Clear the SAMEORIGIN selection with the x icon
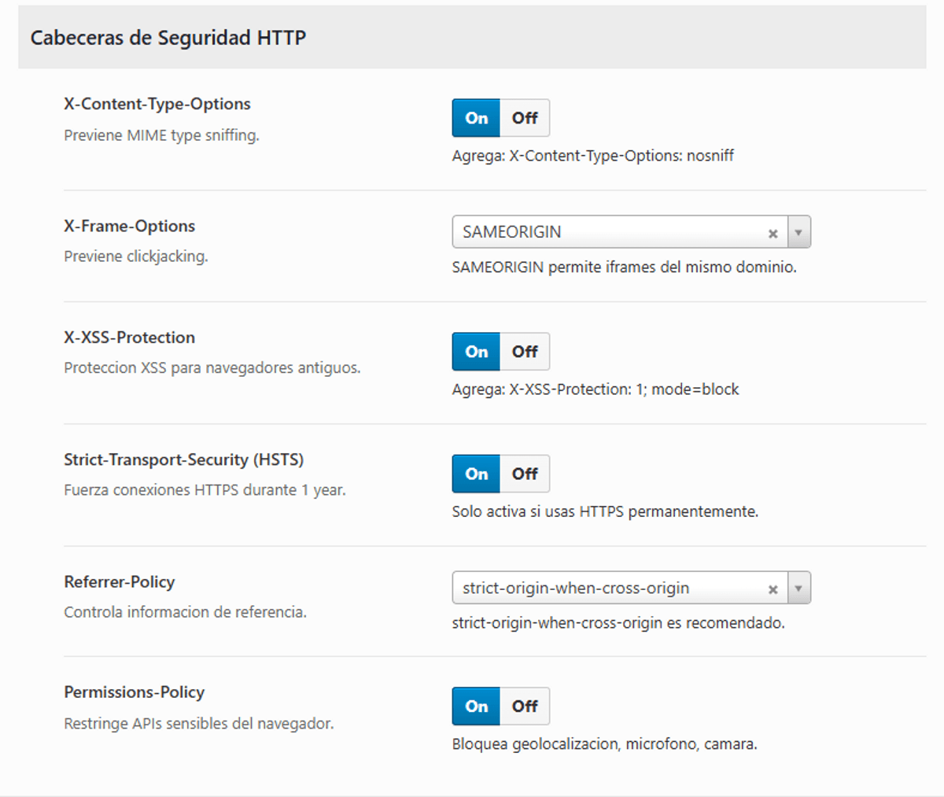Screen dimensions: 944x797 tap(773, 234)
